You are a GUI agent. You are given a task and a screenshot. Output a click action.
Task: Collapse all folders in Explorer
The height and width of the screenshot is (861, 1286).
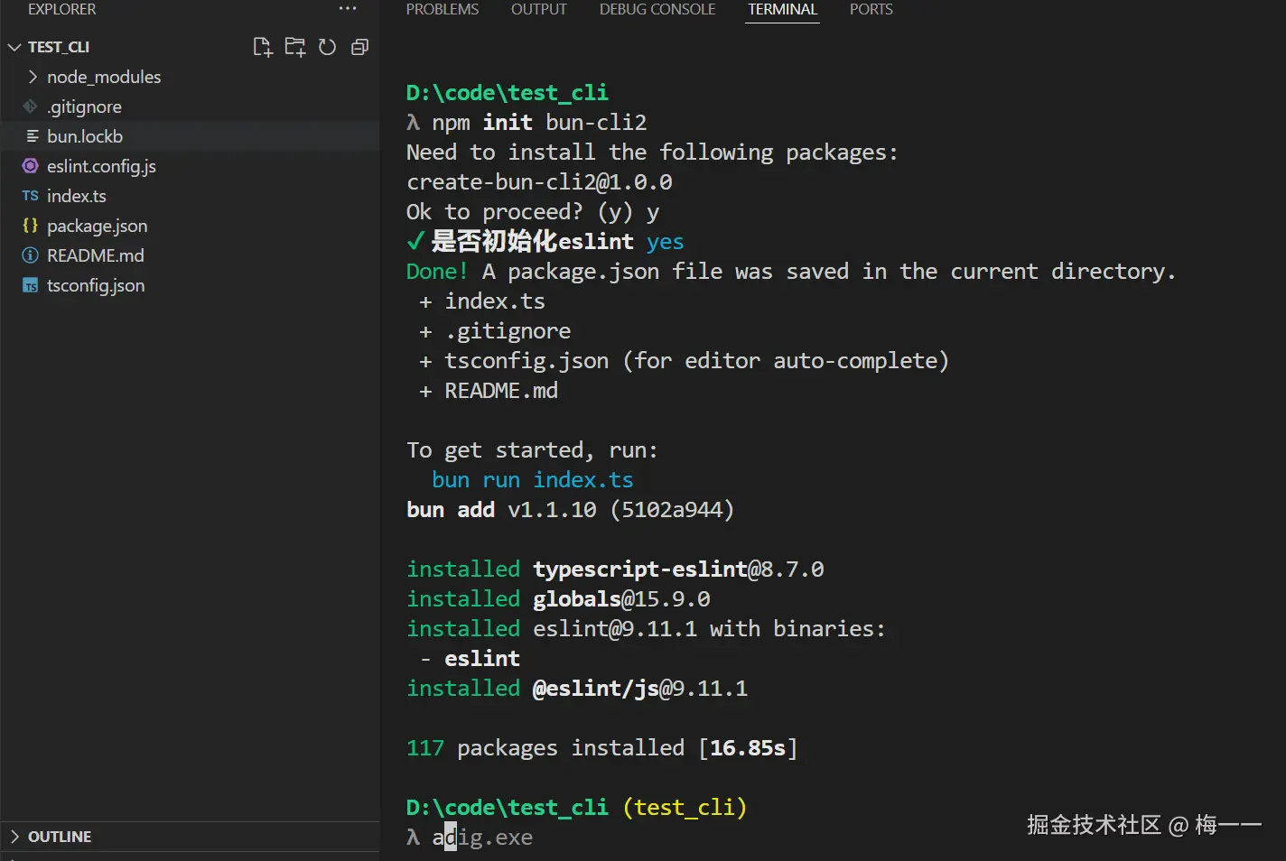(x=359, y=47)
